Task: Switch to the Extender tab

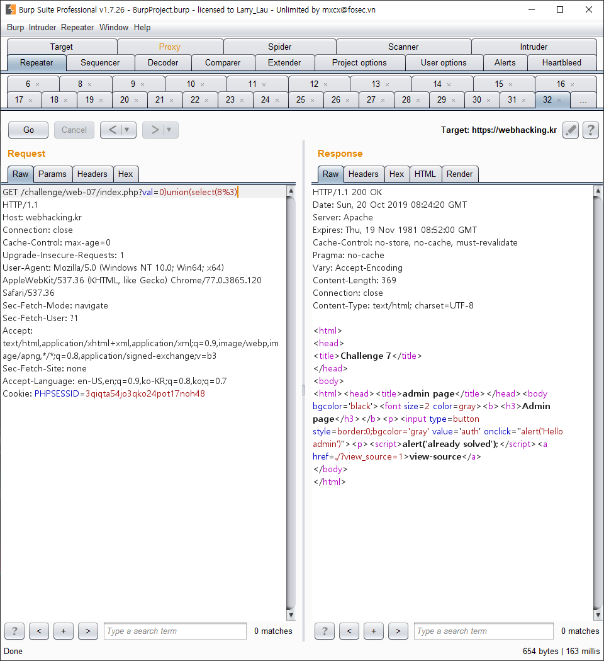Action: (x=284, y=62)
